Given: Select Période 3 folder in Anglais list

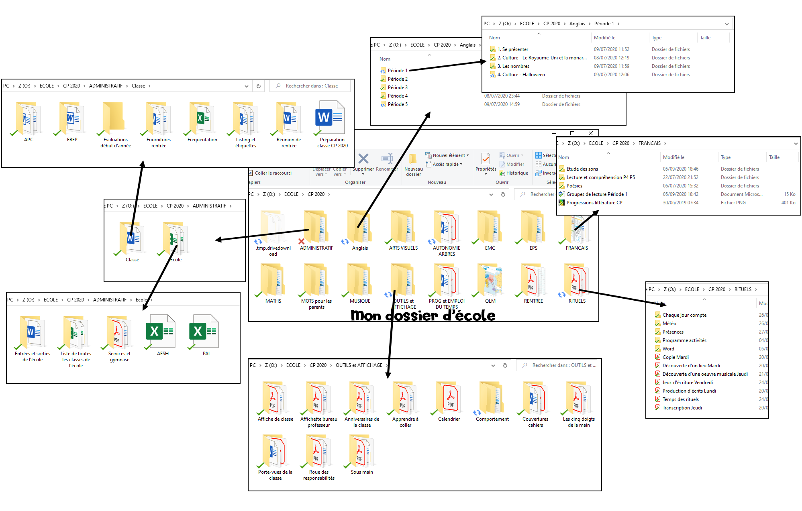Looking at the screenshot, I should tap(398, 88).
